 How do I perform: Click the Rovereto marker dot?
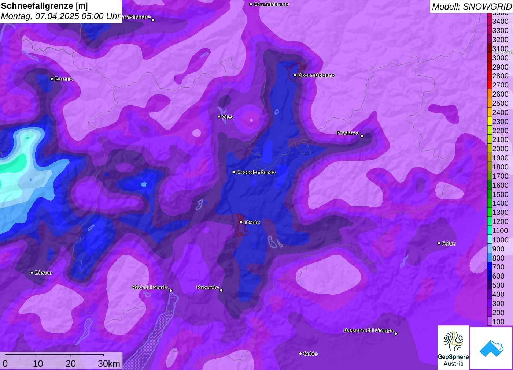(x=221, y=291)
